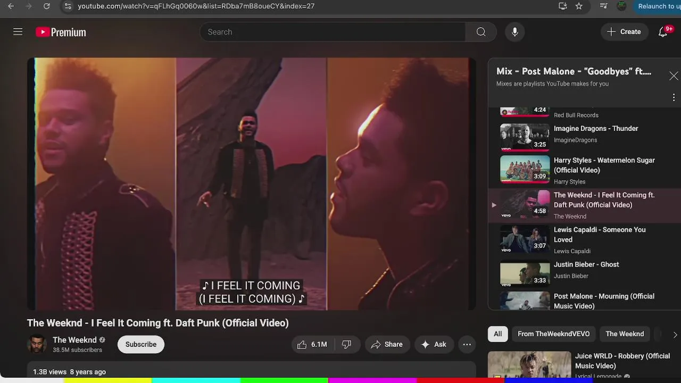Click Relaunch to update button
Screen dimensions: 681x383
click(658, 6)
